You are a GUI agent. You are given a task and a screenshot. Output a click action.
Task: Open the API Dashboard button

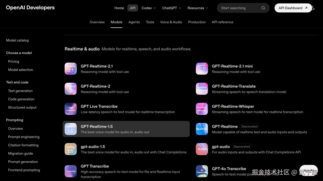(293, 8)
